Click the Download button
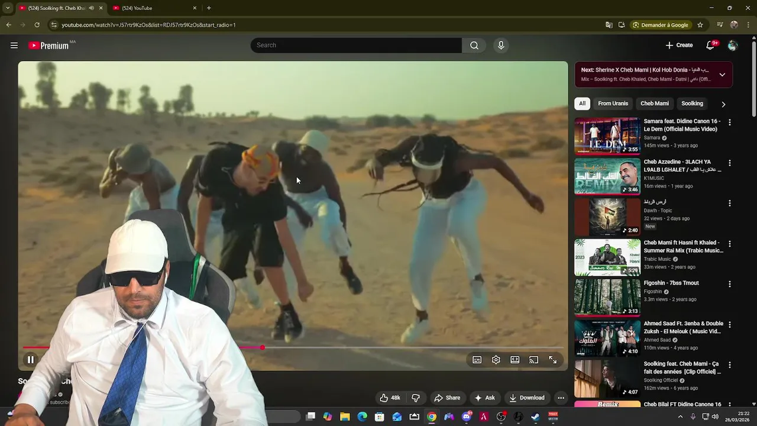The image size is (757, 426). pyautogui.click(x=527, y=398)
